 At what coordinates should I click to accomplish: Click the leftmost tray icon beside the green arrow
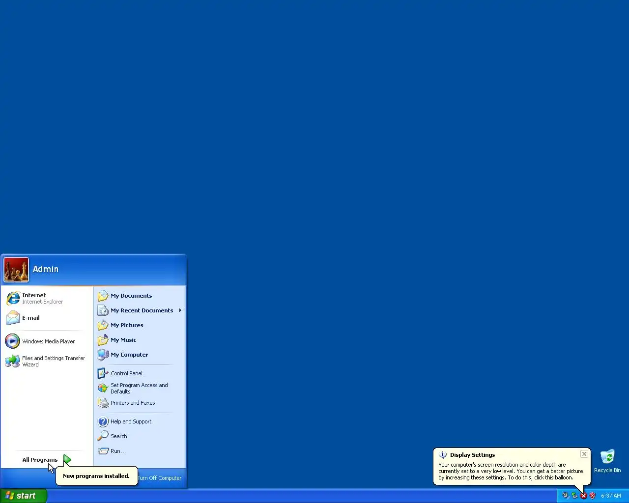coord(566,496)
